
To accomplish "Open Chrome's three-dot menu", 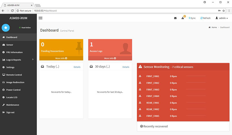I will 228,10.
